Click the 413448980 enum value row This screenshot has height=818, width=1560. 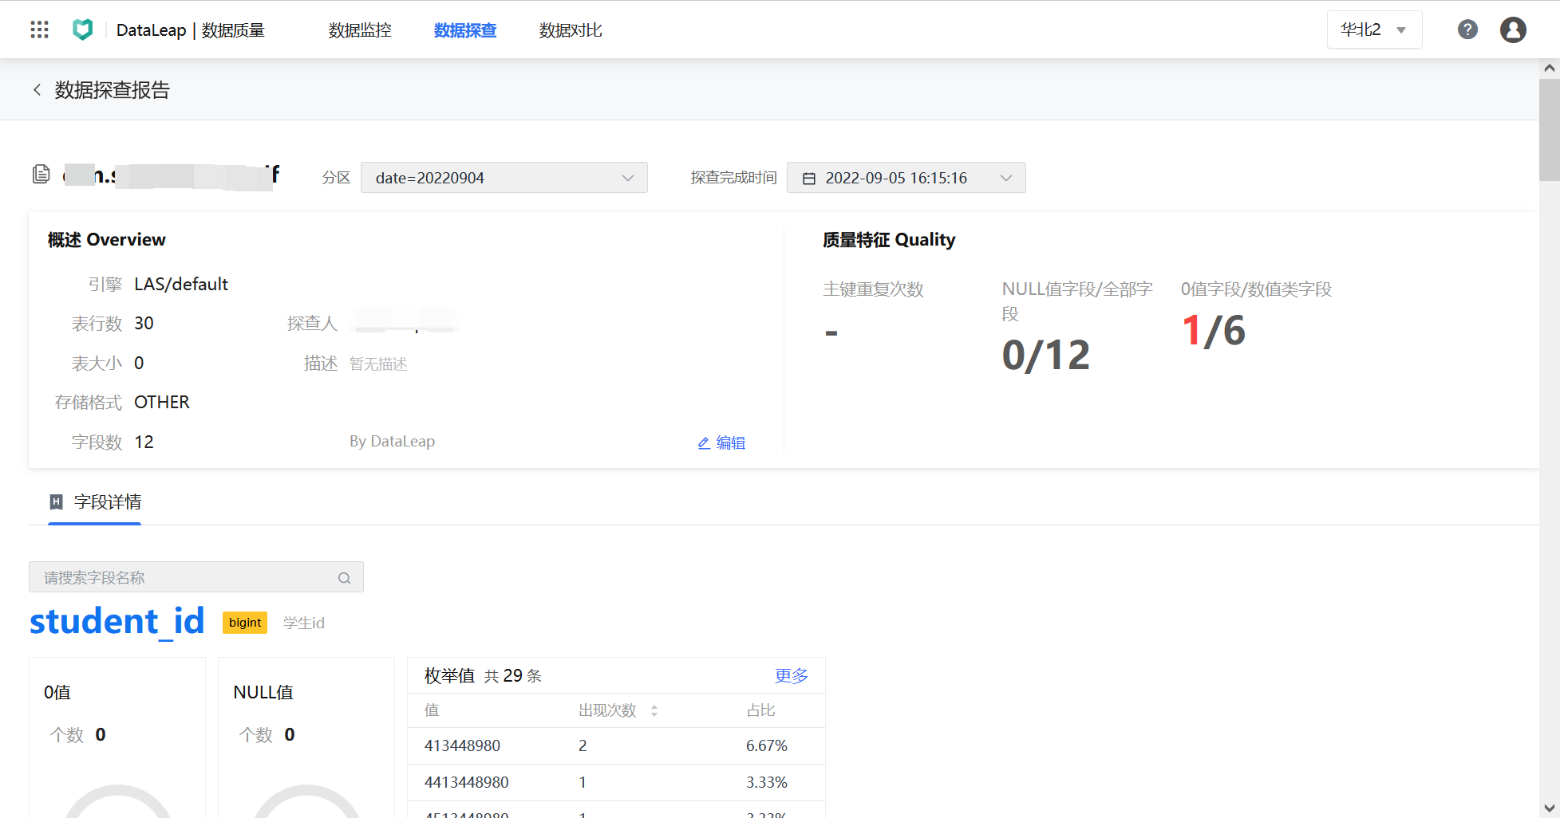616,746
